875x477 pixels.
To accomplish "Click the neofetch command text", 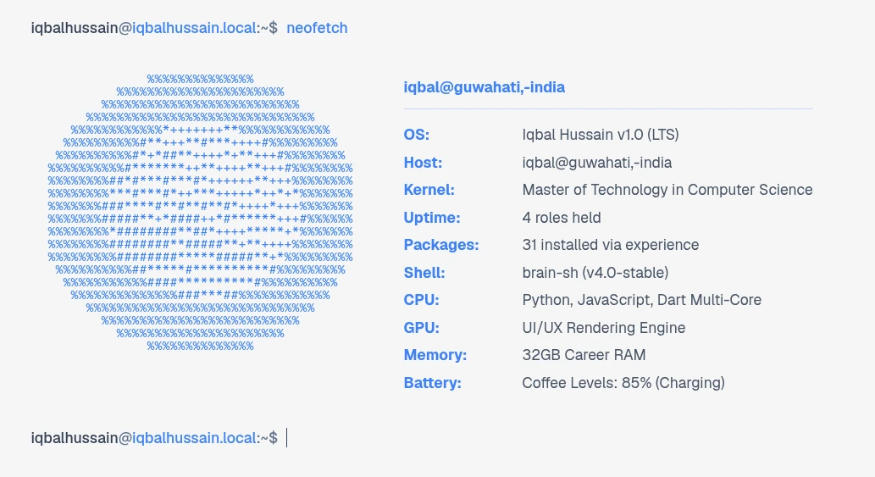I will 317,28.
